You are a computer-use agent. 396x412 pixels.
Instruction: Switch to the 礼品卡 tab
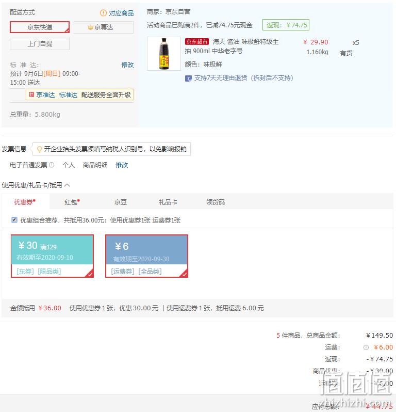pyautogui.click(x=168, y=202)
